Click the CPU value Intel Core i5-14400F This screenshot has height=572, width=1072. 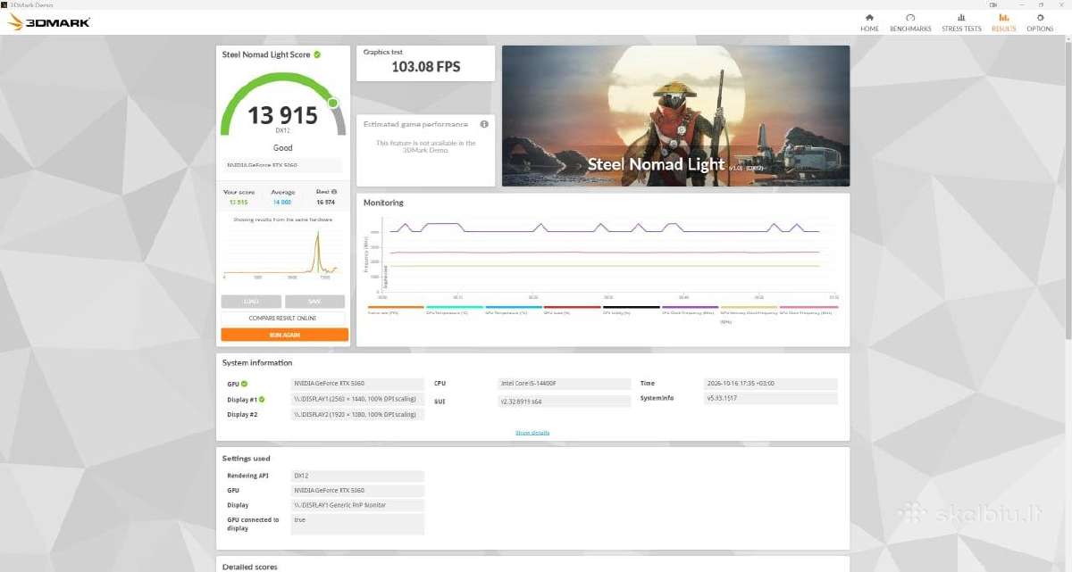565,384
